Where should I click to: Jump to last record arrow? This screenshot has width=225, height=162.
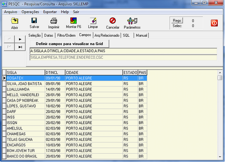tap(20, 47)
